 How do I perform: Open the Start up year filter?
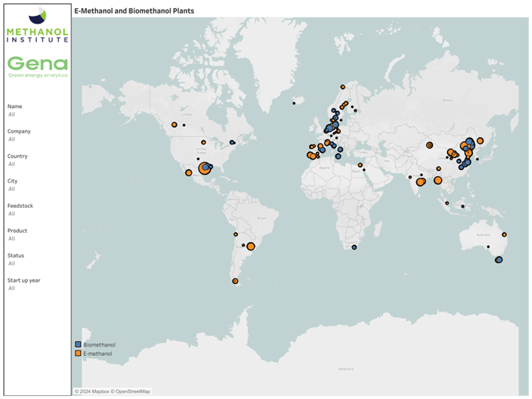click(11, 289)
